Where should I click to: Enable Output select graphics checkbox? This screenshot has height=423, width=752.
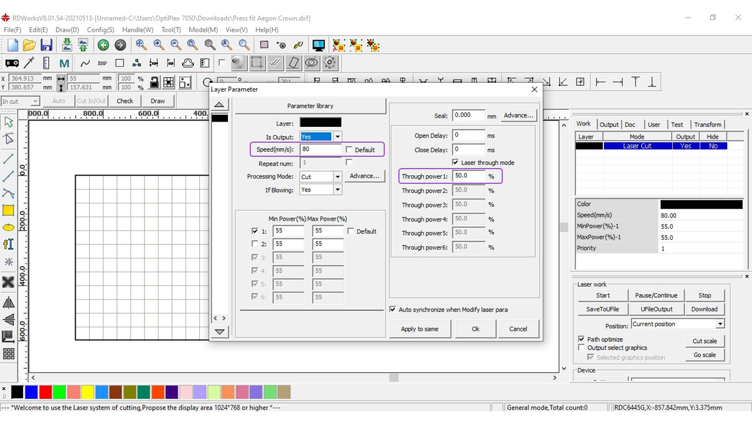[582, 348]
